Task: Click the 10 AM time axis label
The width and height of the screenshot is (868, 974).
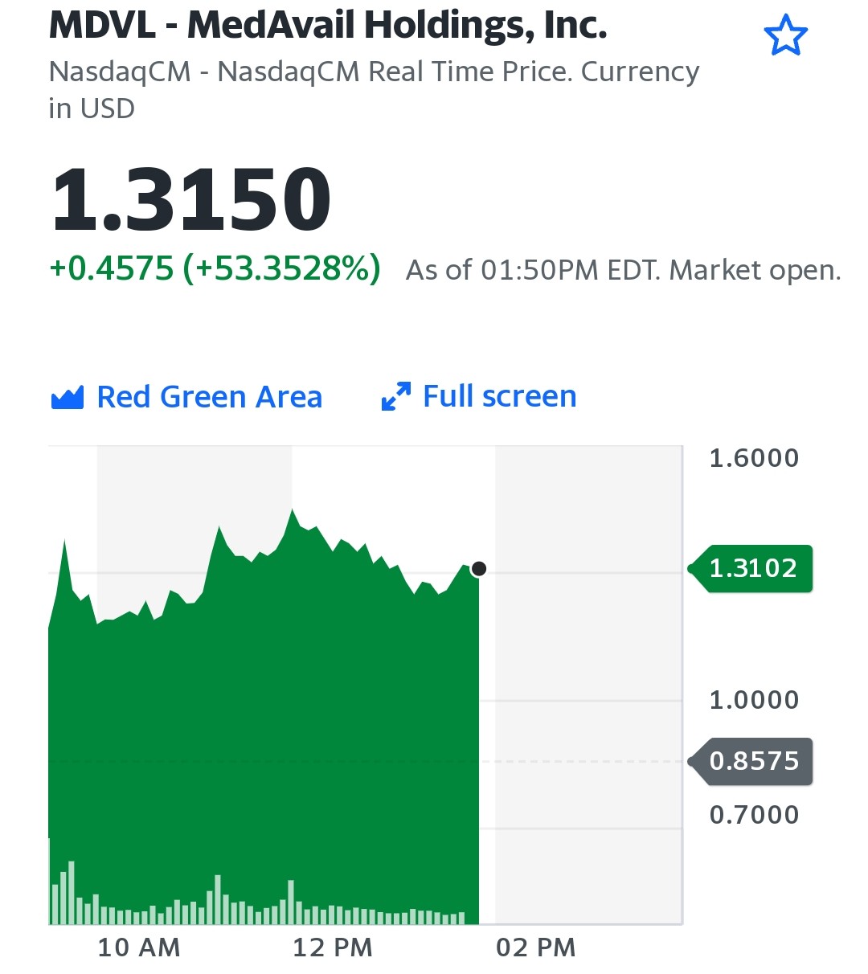Action: point(139,947)
